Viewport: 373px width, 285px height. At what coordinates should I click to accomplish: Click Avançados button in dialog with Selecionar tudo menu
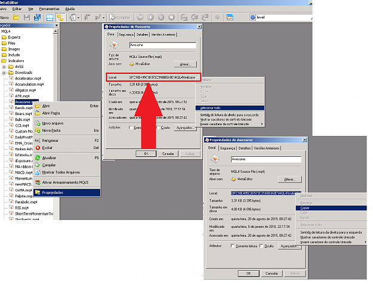pos(186,128)
